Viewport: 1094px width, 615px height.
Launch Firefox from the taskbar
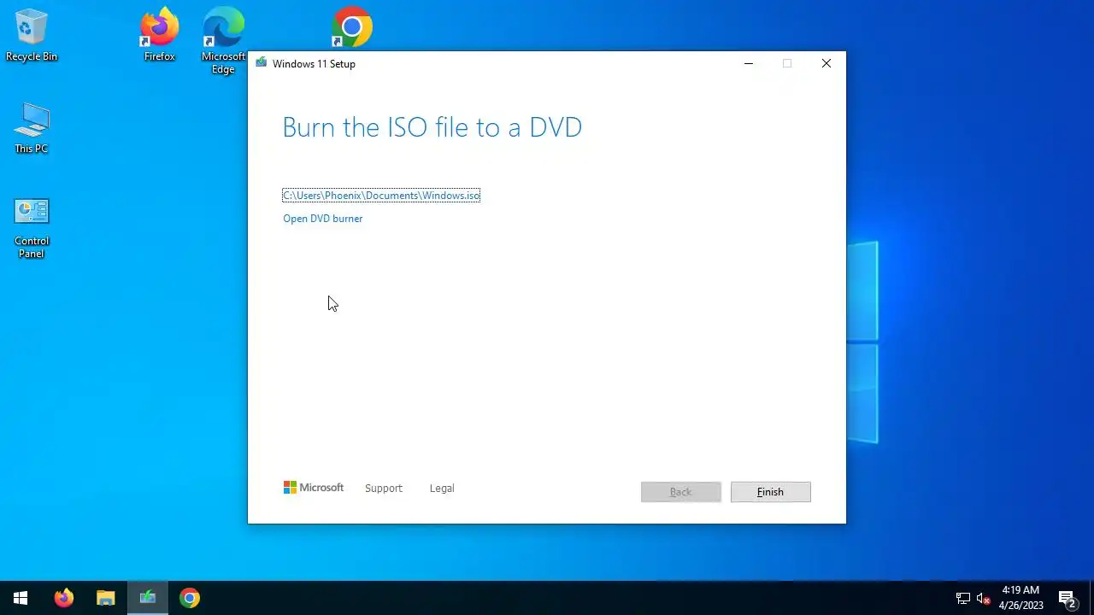64,598
